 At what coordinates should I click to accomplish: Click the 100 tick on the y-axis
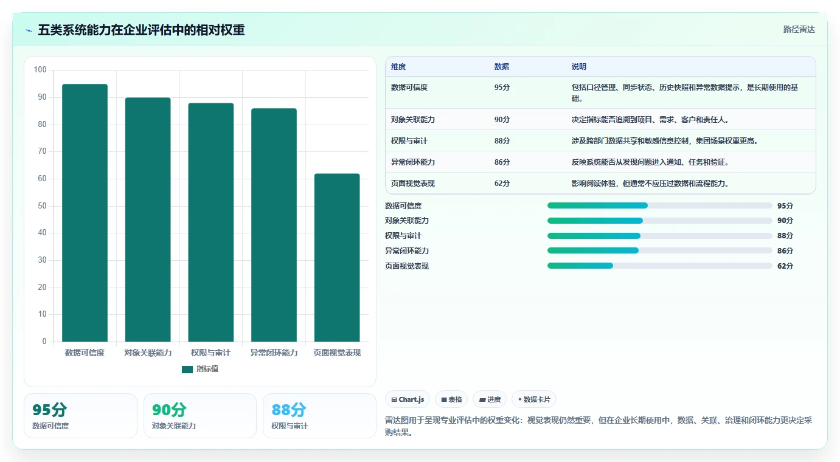pyautogui.click(x=40, y=70)
